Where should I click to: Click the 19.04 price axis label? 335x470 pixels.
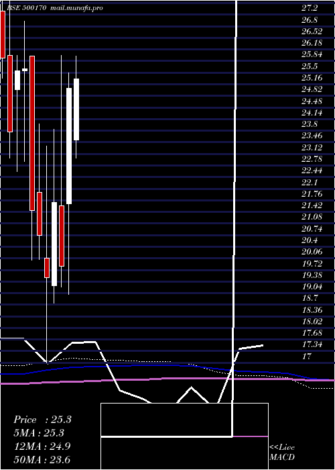pos(312,287)
